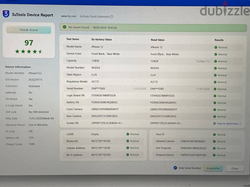Viewport: 250px width, 187px height.
Task: Select the Wi-Fi address 44:F2:1B:**:03:0D
Action: pos(101,155)
